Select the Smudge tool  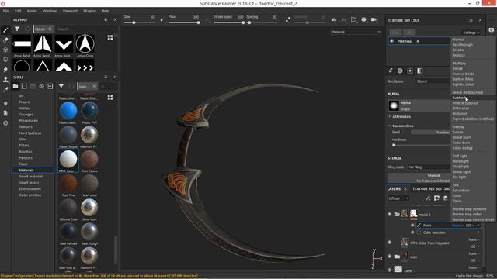(x=5, y=69)
